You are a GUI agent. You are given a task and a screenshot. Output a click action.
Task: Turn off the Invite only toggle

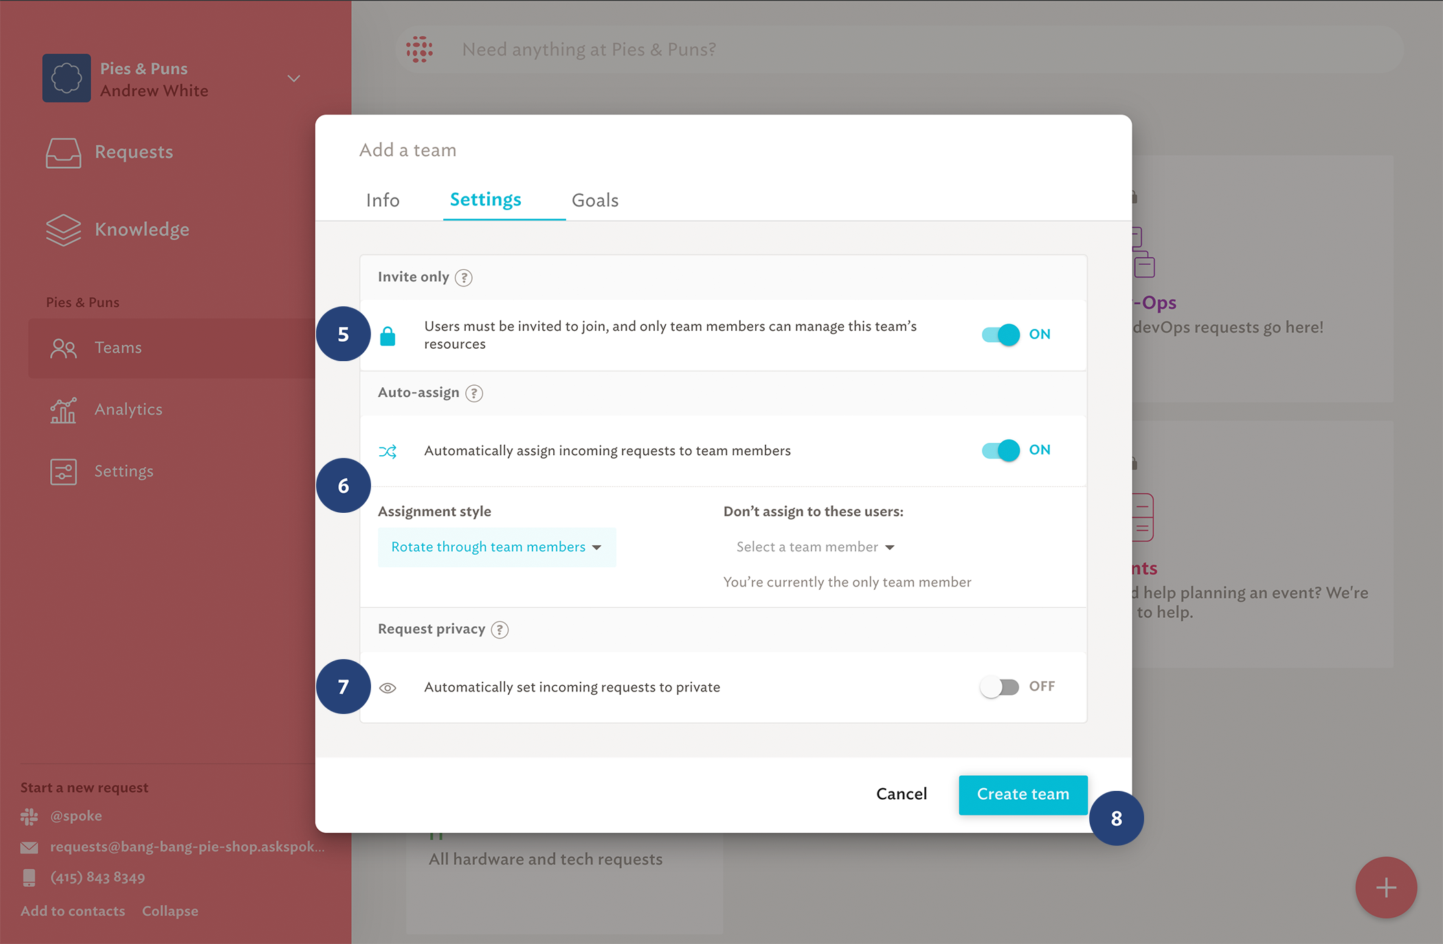point(1000,334)
